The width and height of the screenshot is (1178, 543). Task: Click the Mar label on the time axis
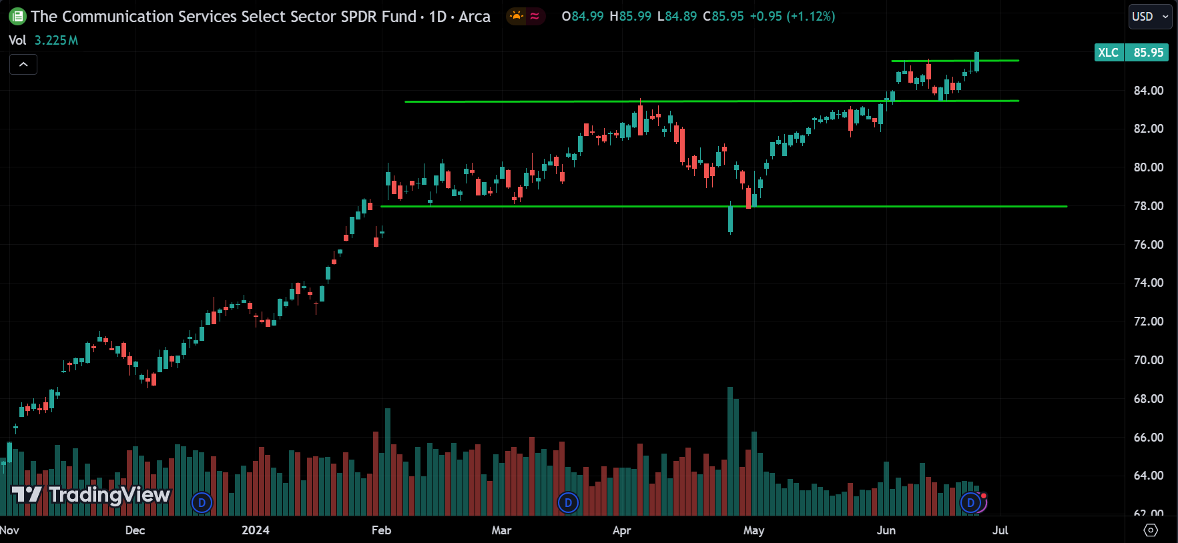[x=501, y=530]
